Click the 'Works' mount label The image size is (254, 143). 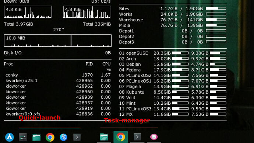click(126, 14)
